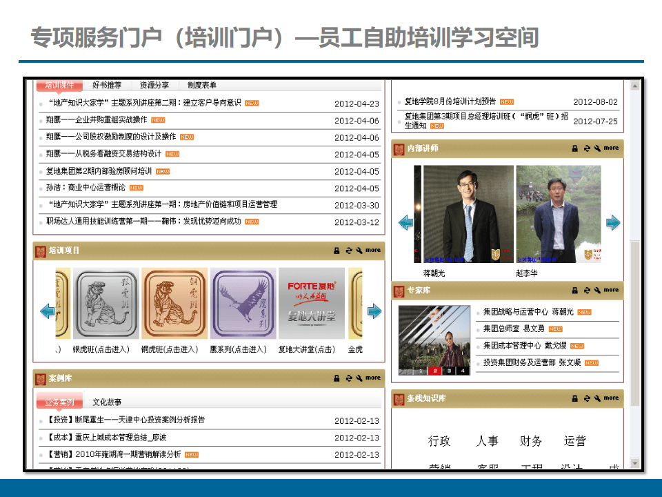Click lock icon in 内部讲师 header
Viewport: 662px width, 497px height.
[x=574, y=148]
